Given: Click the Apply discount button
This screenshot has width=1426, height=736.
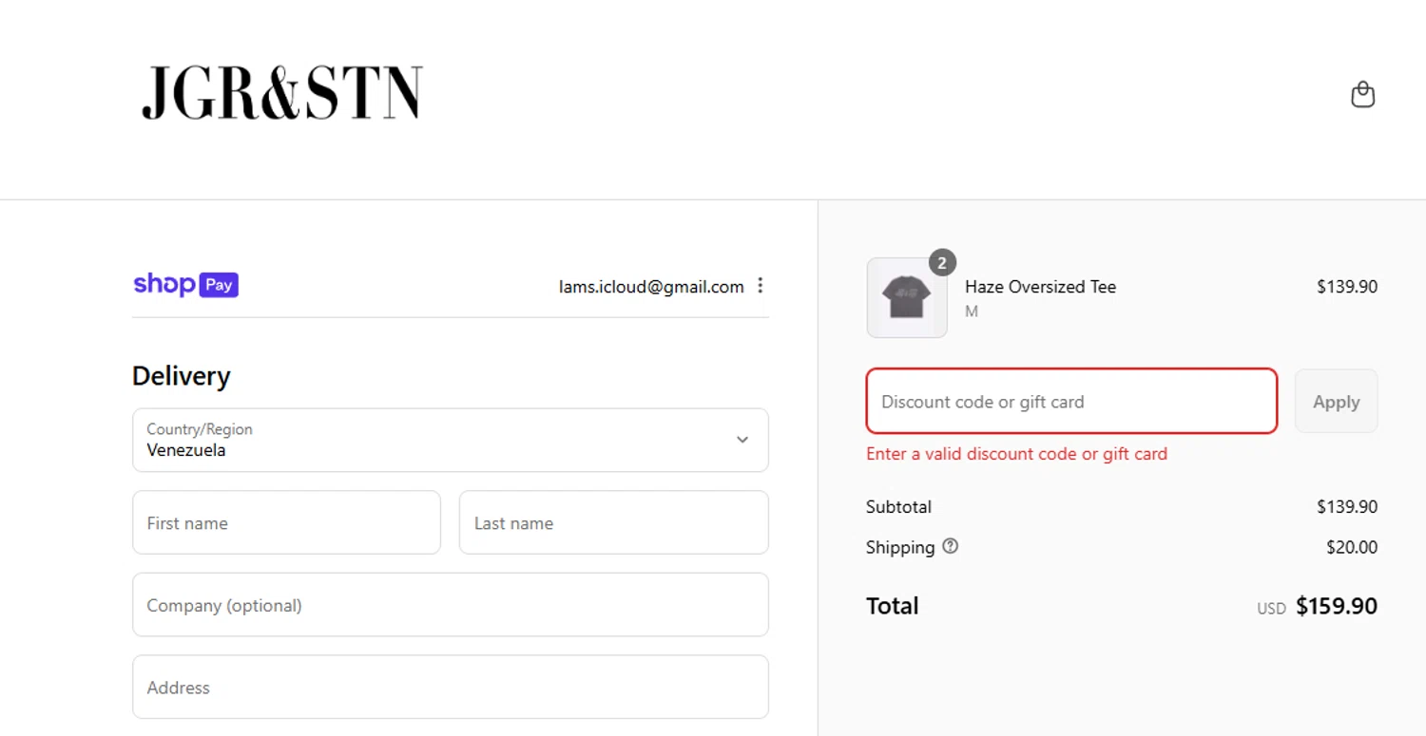Looking at the screenshot, I should pos(1336,401).
